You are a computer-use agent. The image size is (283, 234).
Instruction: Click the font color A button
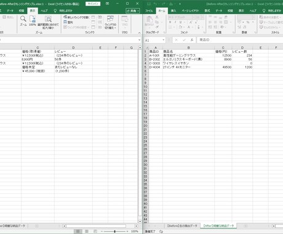point(189,27)
